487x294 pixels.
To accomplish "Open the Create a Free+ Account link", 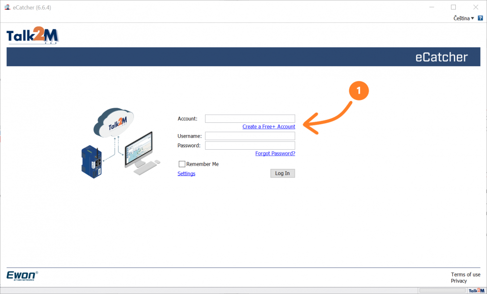I will pyautogui.click(x=269, y=126).
